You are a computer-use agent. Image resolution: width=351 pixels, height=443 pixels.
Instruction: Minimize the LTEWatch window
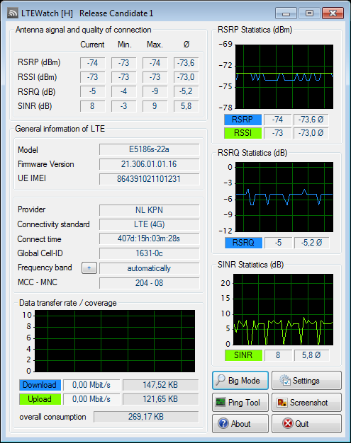click(x=286, y=13)
